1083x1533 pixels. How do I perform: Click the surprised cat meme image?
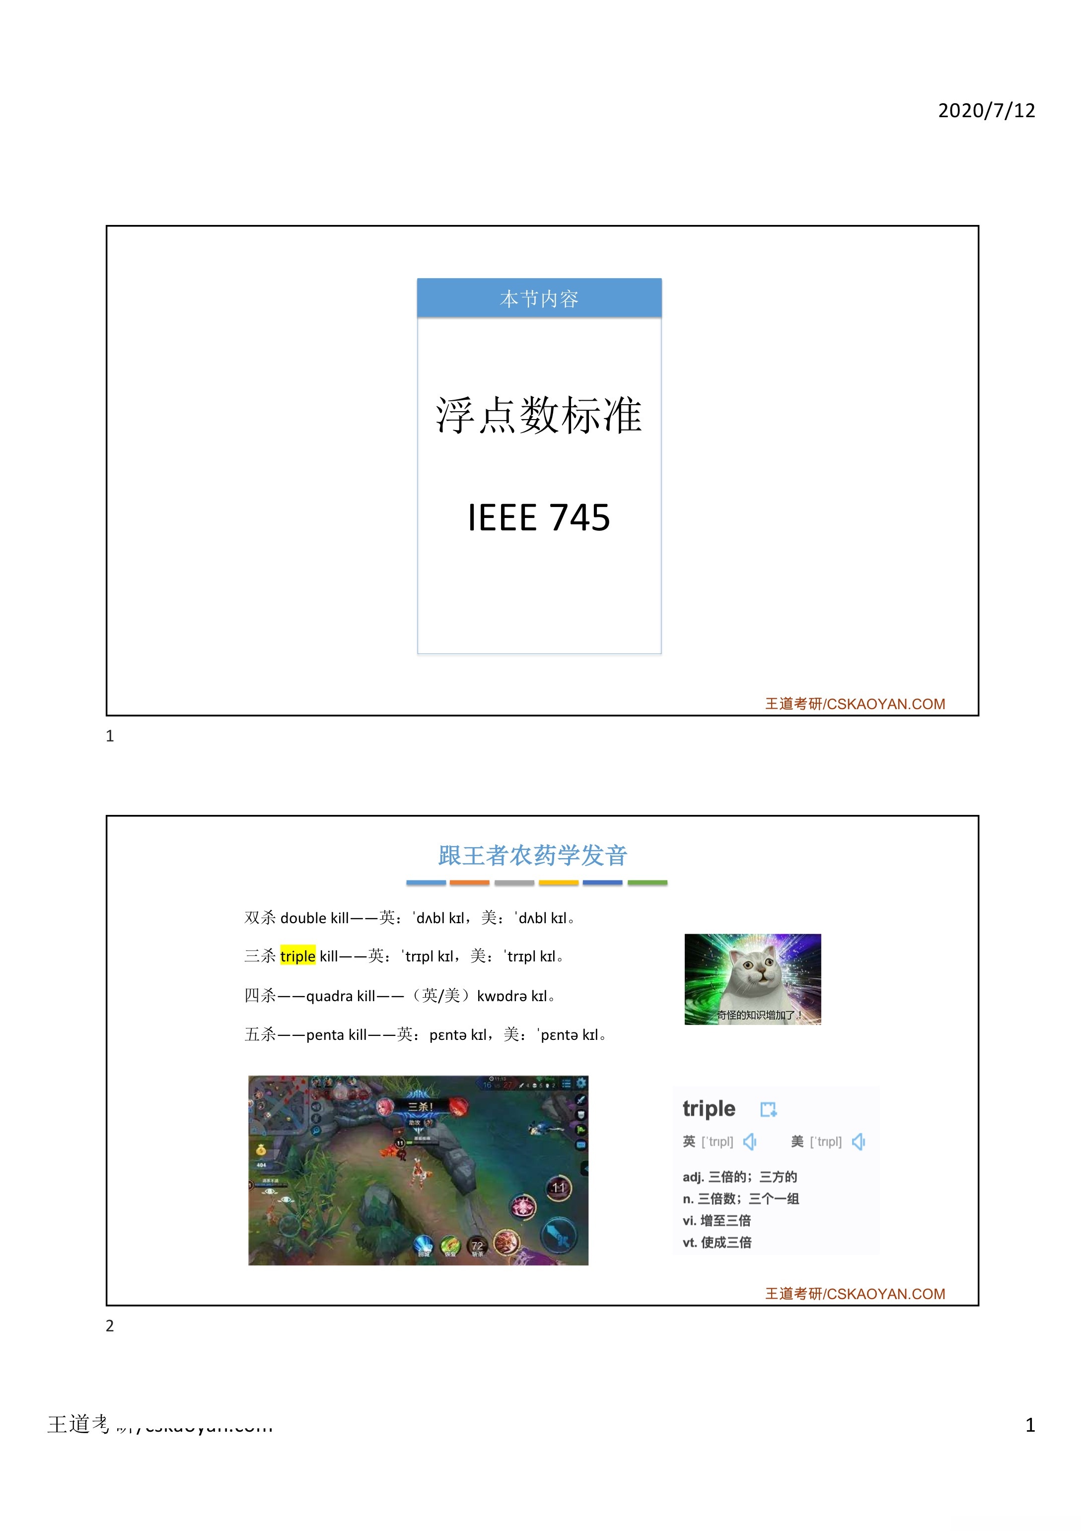coord(752,979)
